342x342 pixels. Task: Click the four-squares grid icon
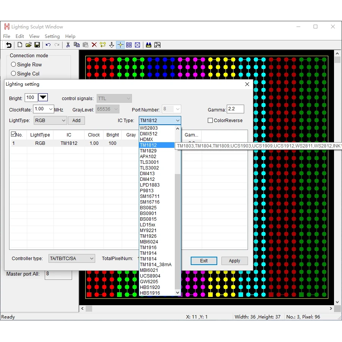pyautogui.click(x=129, y=45)
